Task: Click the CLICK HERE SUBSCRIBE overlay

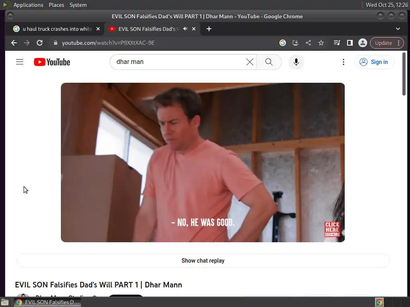Action: point(332,229)
